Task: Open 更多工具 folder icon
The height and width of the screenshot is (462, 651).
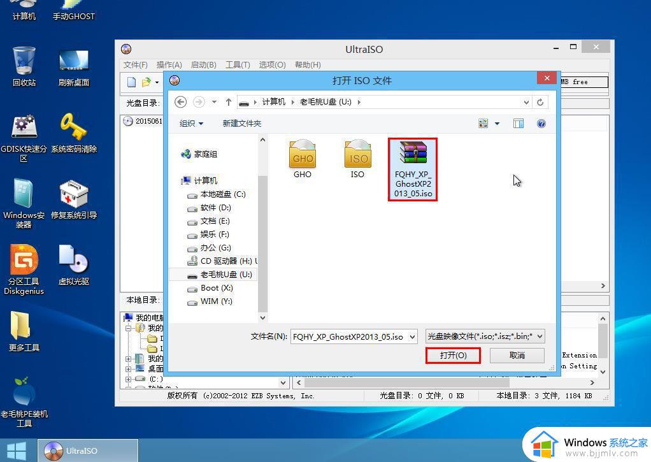Action: point(24,331)
